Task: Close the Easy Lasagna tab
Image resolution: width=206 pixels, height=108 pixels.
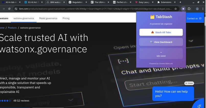Action: pyautogui.click(x=153, y=2)
